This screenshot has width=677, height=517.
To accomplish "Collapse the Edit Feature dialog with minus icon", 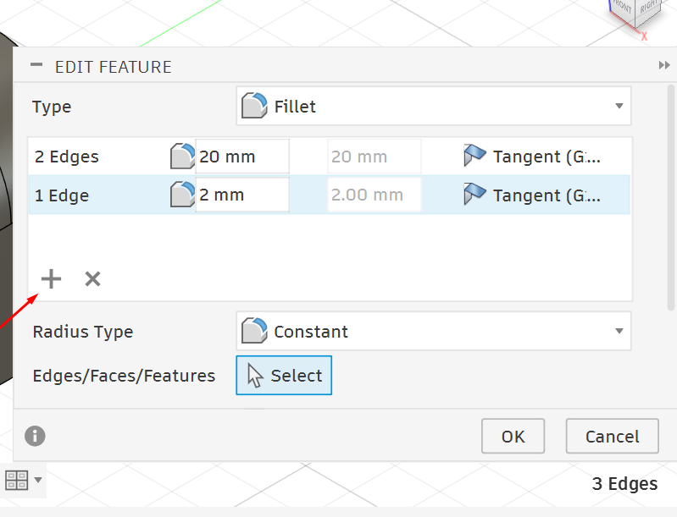I will (x=36, y=65).
